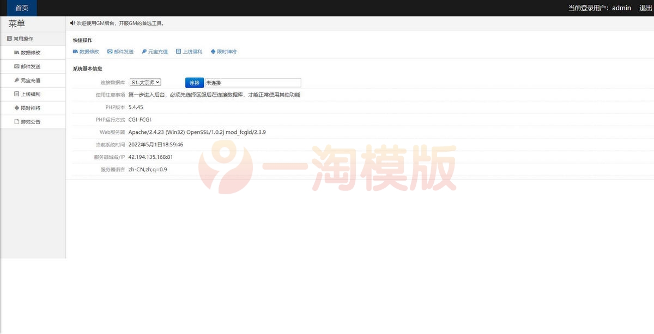Click inside the 未连接 status input field

[253, 82]
